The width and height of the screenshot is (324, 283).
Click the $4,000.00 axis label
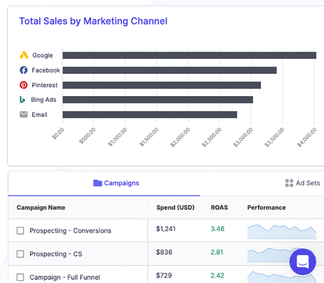tap(307, 137)
